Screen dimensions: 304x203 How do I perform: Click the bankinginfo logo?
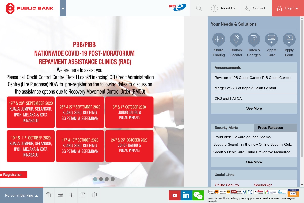point(213,192)
